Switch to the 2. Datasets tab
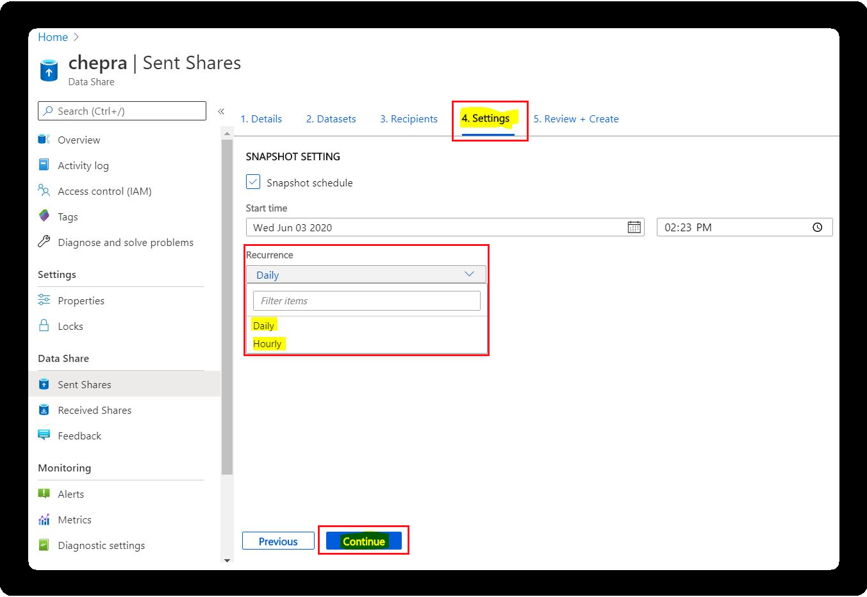The height and width of the screenshot is (597, 867). click(x=331, y=119)
